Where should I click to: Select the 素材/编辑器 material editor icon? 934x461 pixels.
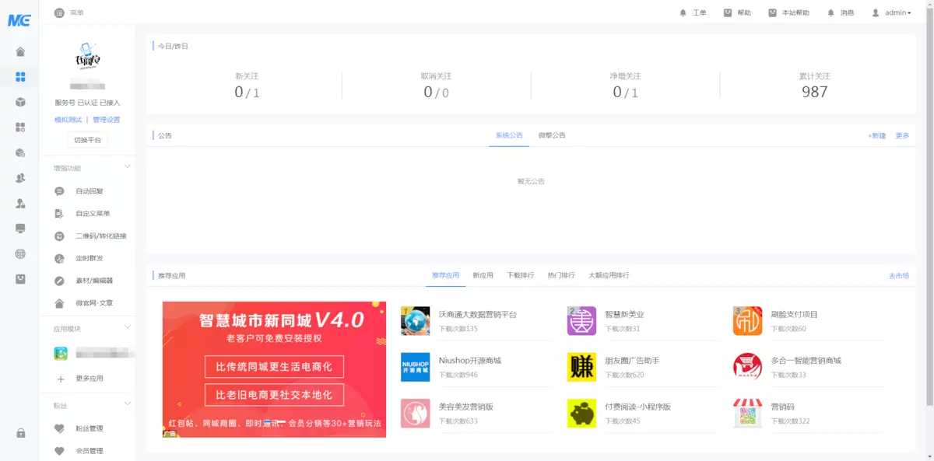point(59,281)
